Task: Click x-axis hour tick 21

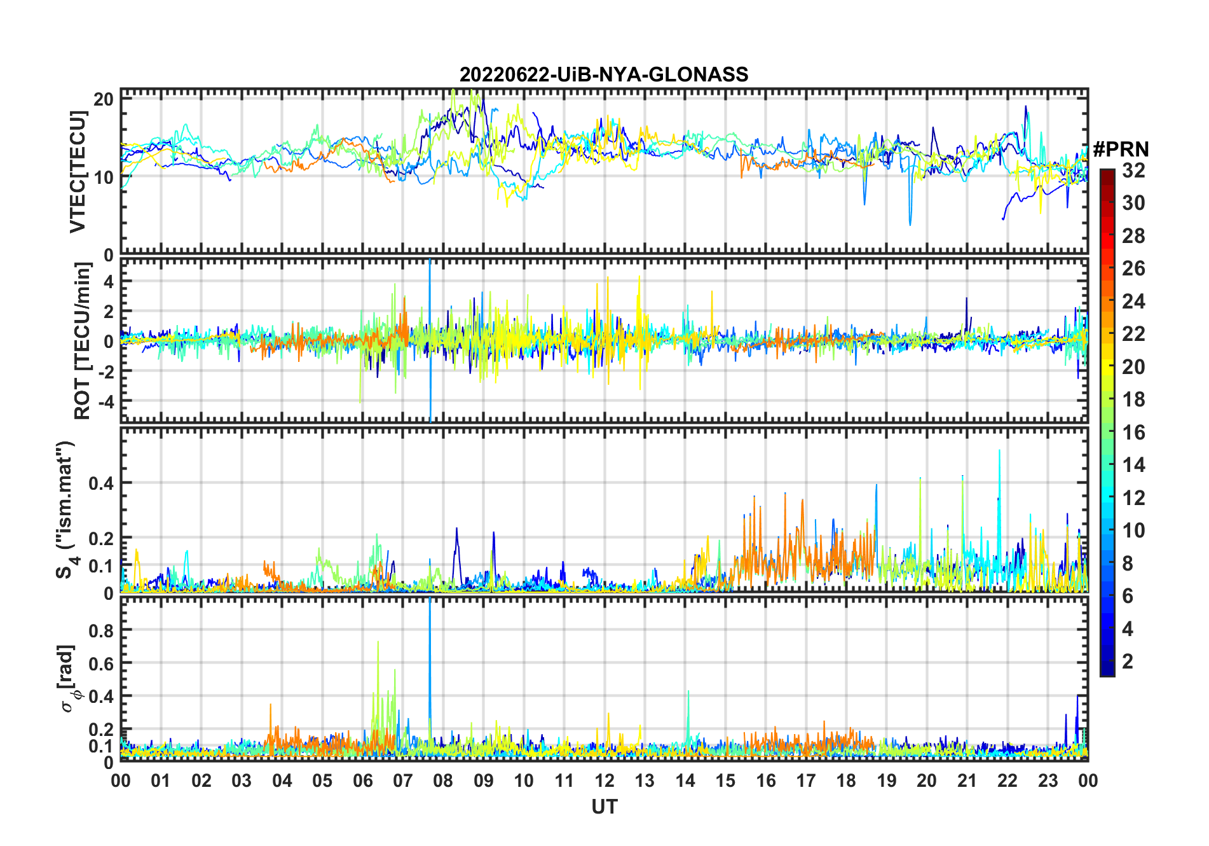Action: coord(967,780)
